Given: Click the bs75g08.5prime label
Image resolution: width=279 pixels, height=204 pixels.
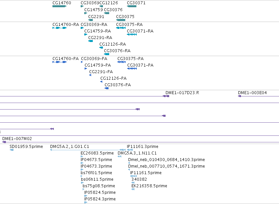Looking at the screenshot, I should pyautogui.click(x=99, y=186).
